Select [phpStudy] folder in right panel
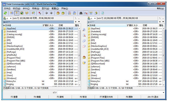 pos(125,55)
